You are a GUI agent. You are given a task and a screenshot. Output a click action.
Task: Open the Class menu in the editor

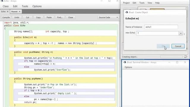tap(6, 6)
